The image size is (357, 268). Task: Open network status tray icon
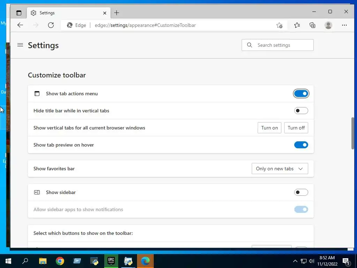pos(304,261)
